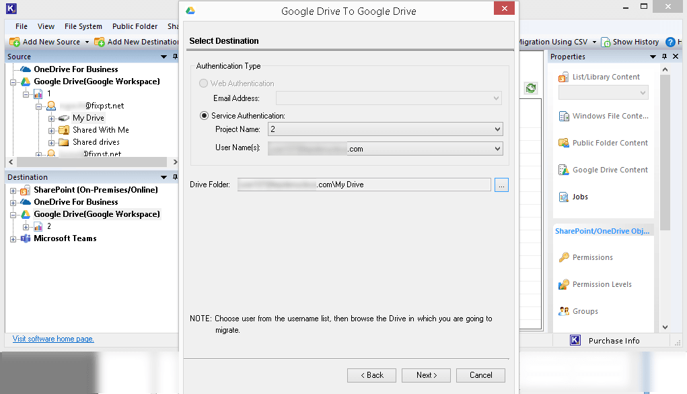
Task: Open the View menu
Action: 46,26
